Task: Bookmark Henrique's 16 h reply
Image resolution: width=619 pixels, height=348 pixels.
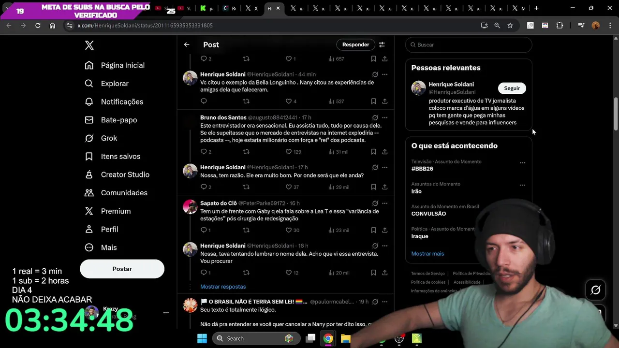Action: (373, 273)
